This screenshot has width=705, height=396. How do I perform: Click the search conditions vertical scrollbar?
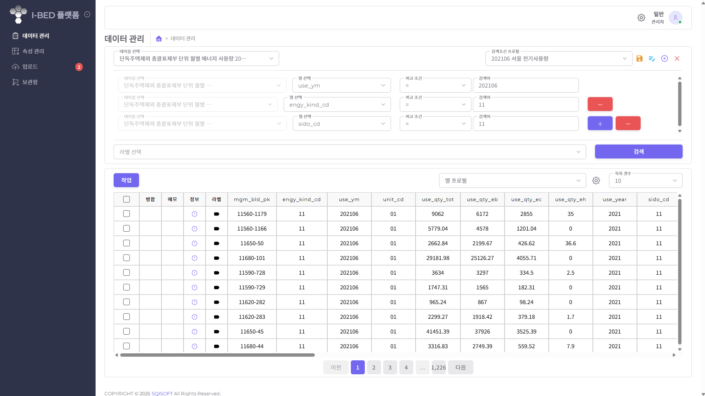point(680,104)
